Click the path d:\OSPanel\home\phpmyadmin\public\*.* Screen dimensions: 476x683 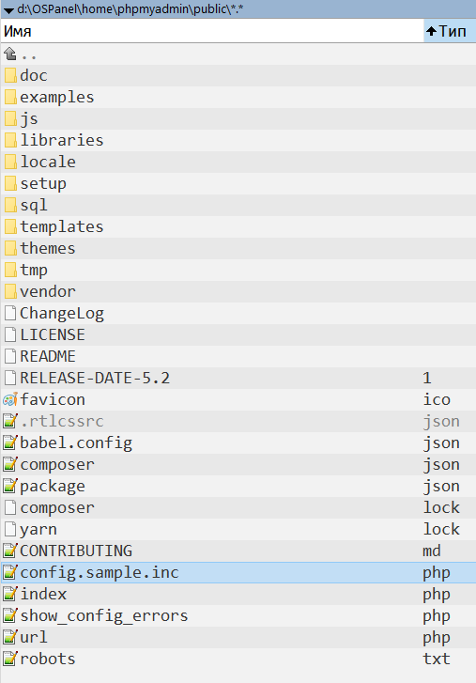coord(131,9)
